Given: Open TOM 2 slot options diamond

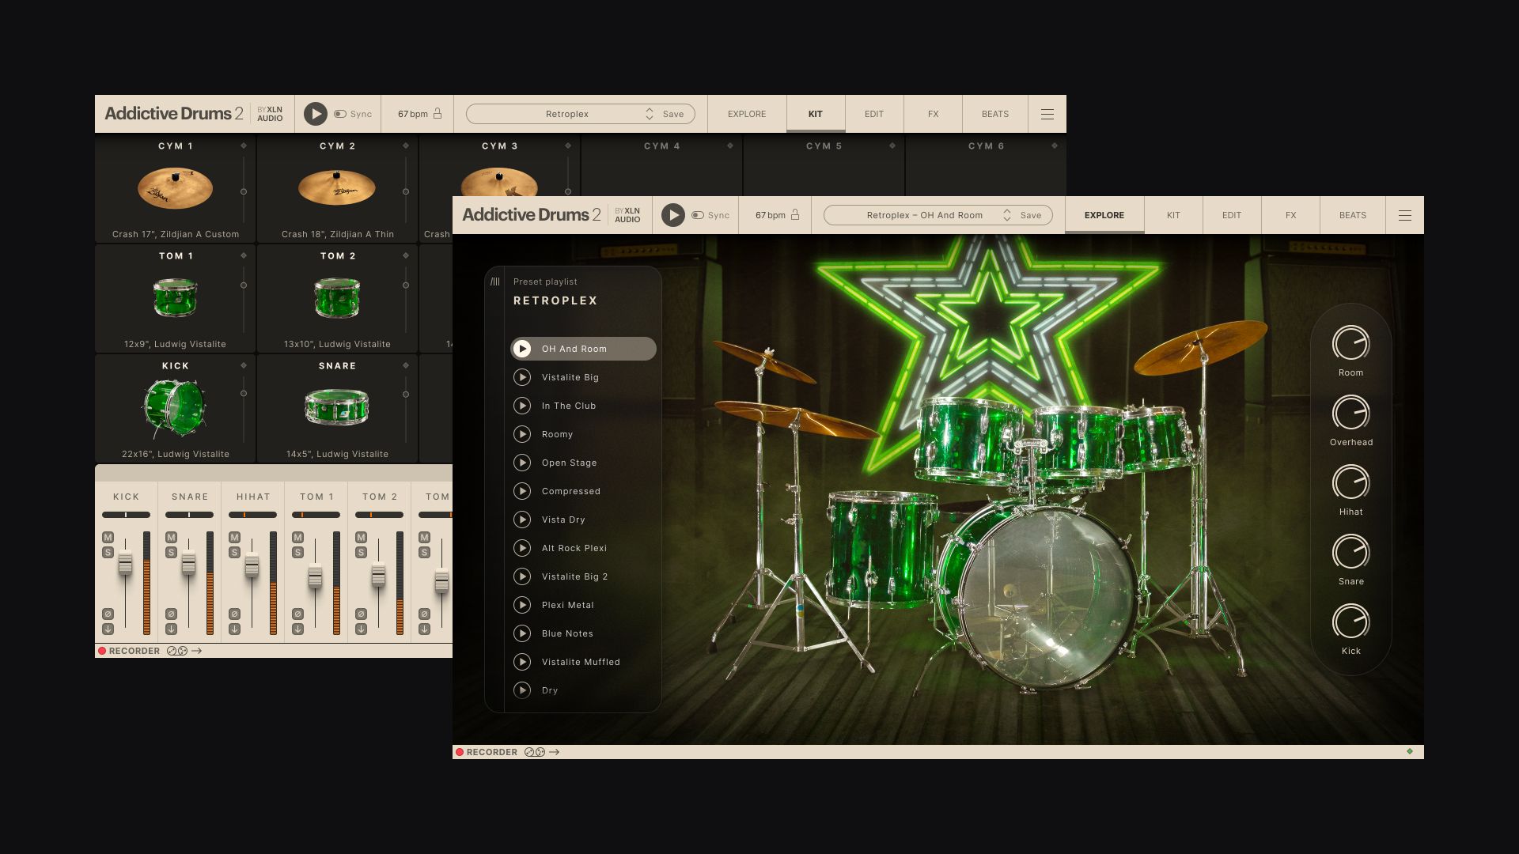Looking at the screenshot, I should (x=406, y=255).
